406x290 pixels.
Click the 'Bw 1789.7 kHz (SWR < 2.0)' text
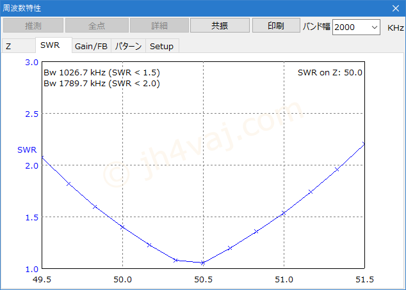[x=102, y=84]
